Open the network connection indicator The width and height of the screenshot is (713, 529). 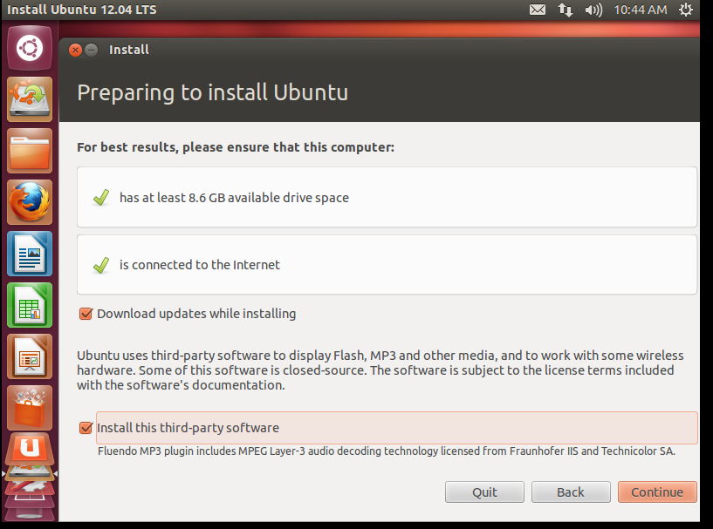pyautogui.click(x=566, y=10)
